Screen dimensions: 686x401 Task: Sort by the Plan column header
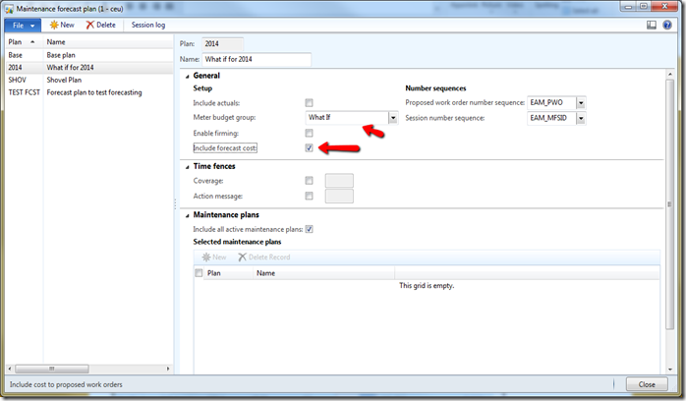tap(24, 42)
